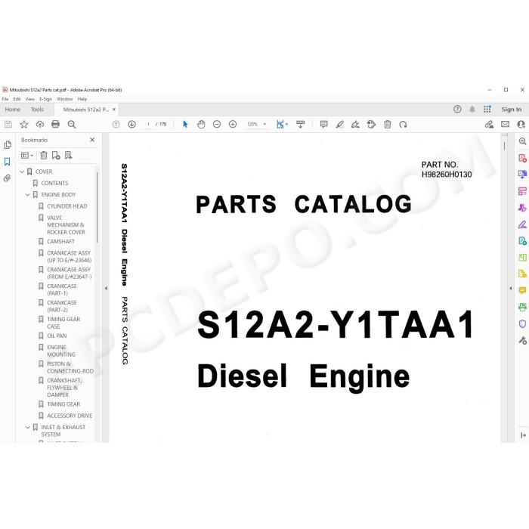Open the PISTON & CONNECTING-ROD bookmark

[x=70, y=367]
